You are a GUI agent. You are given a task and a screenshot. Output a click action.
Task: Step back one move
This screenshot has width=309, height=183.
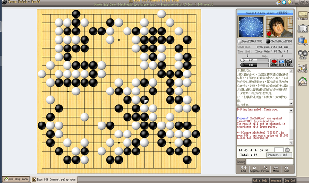(251, 150)
